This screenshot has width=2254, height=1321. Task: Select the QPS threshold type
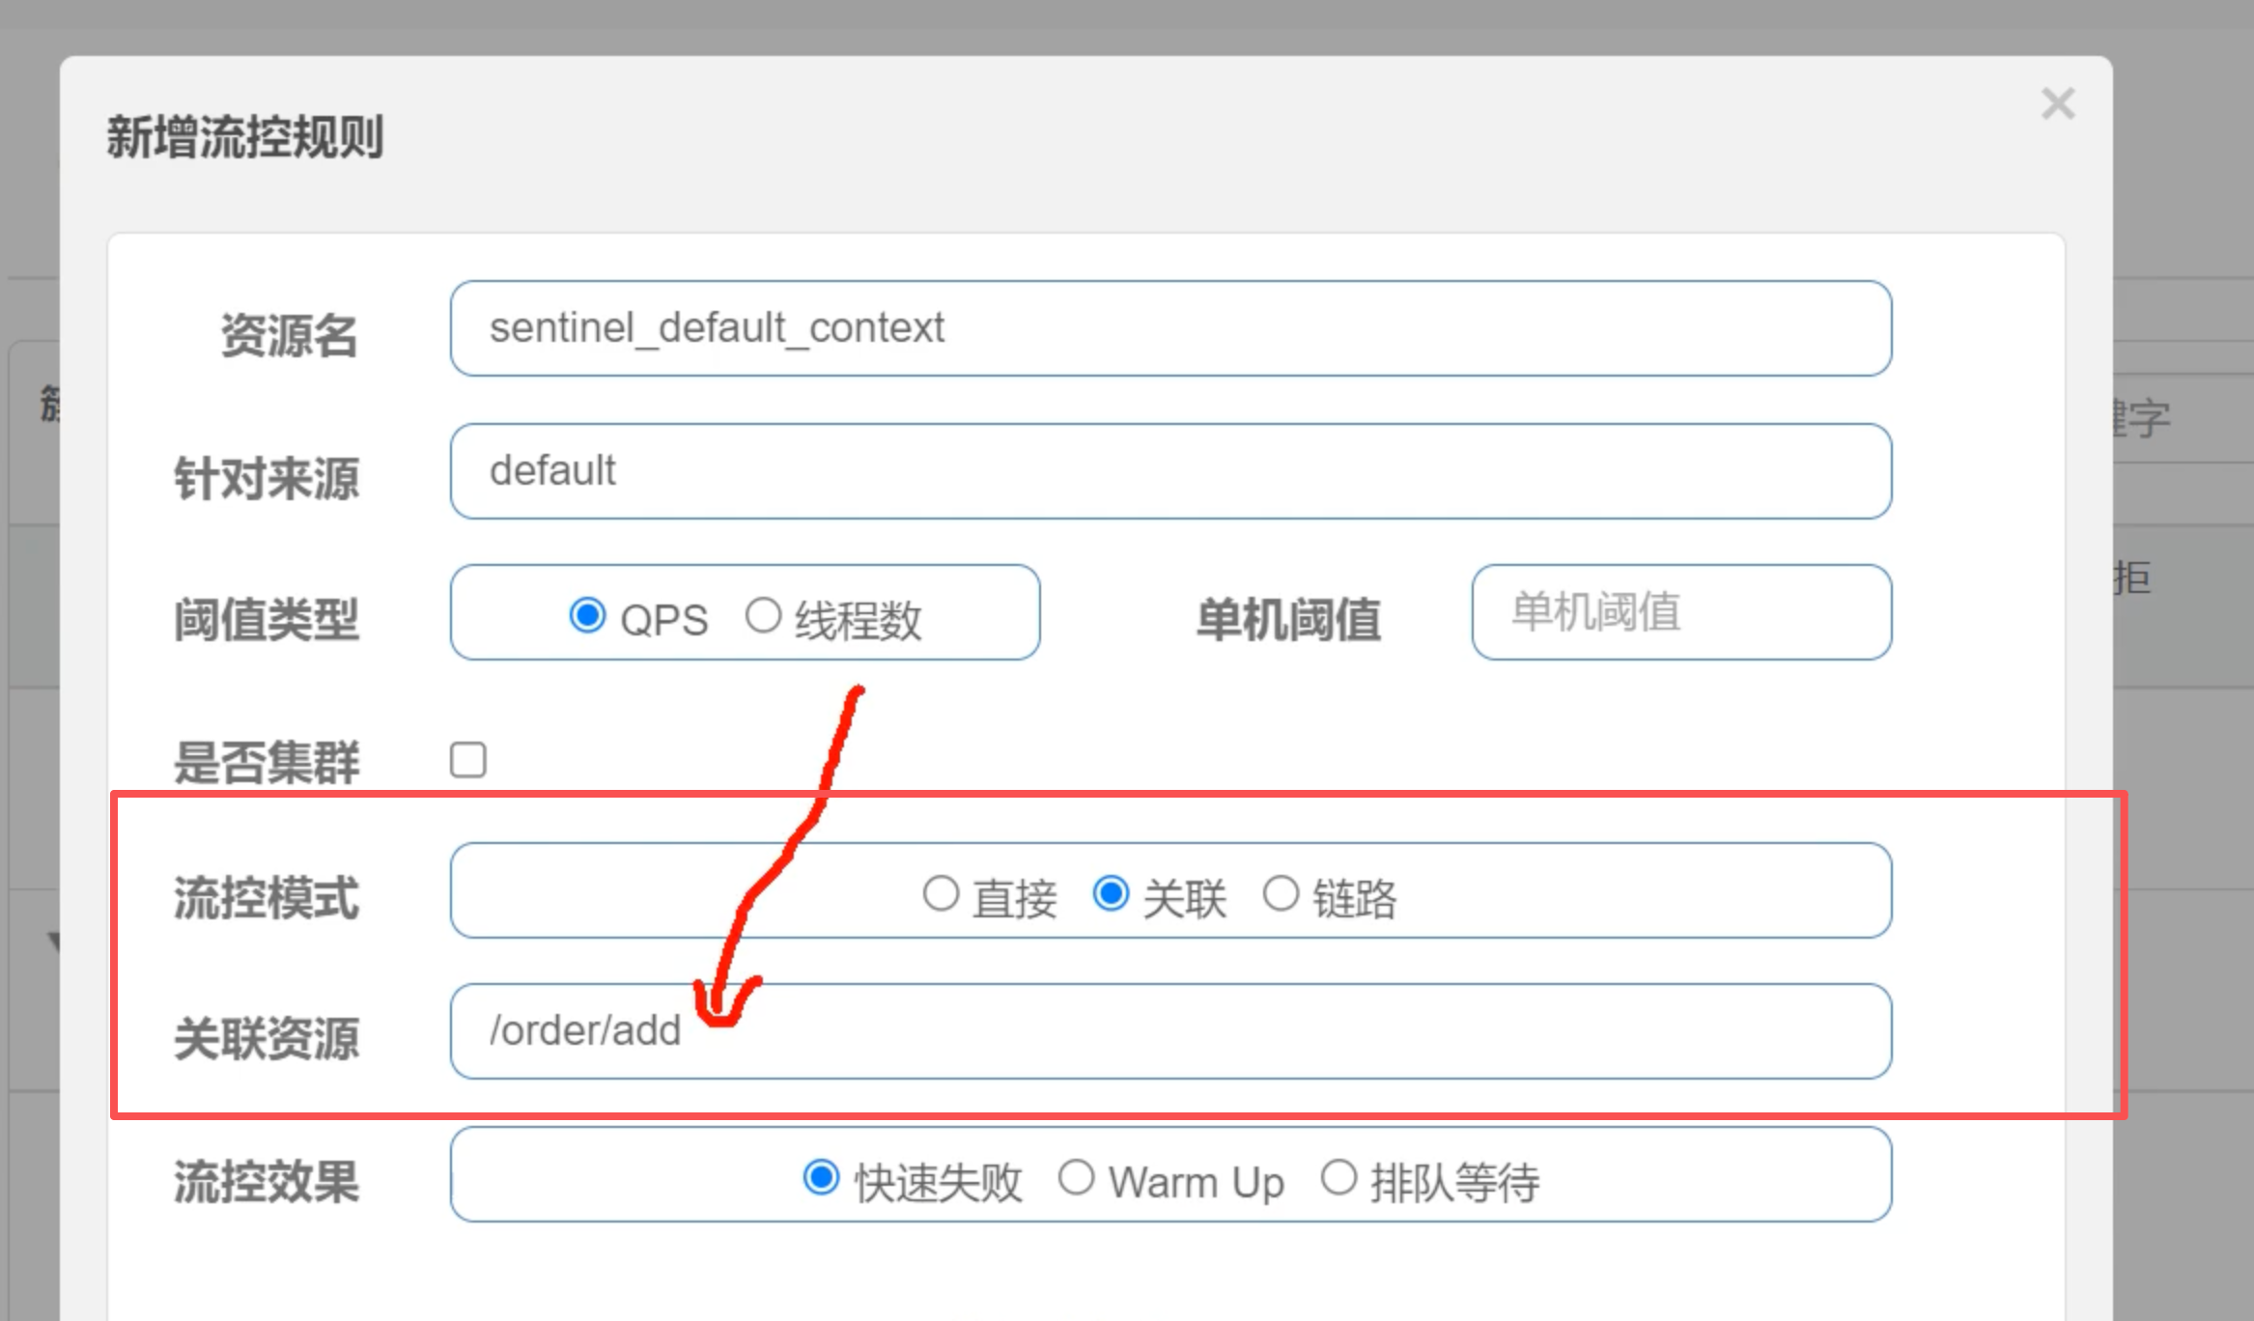coord(587,615)
